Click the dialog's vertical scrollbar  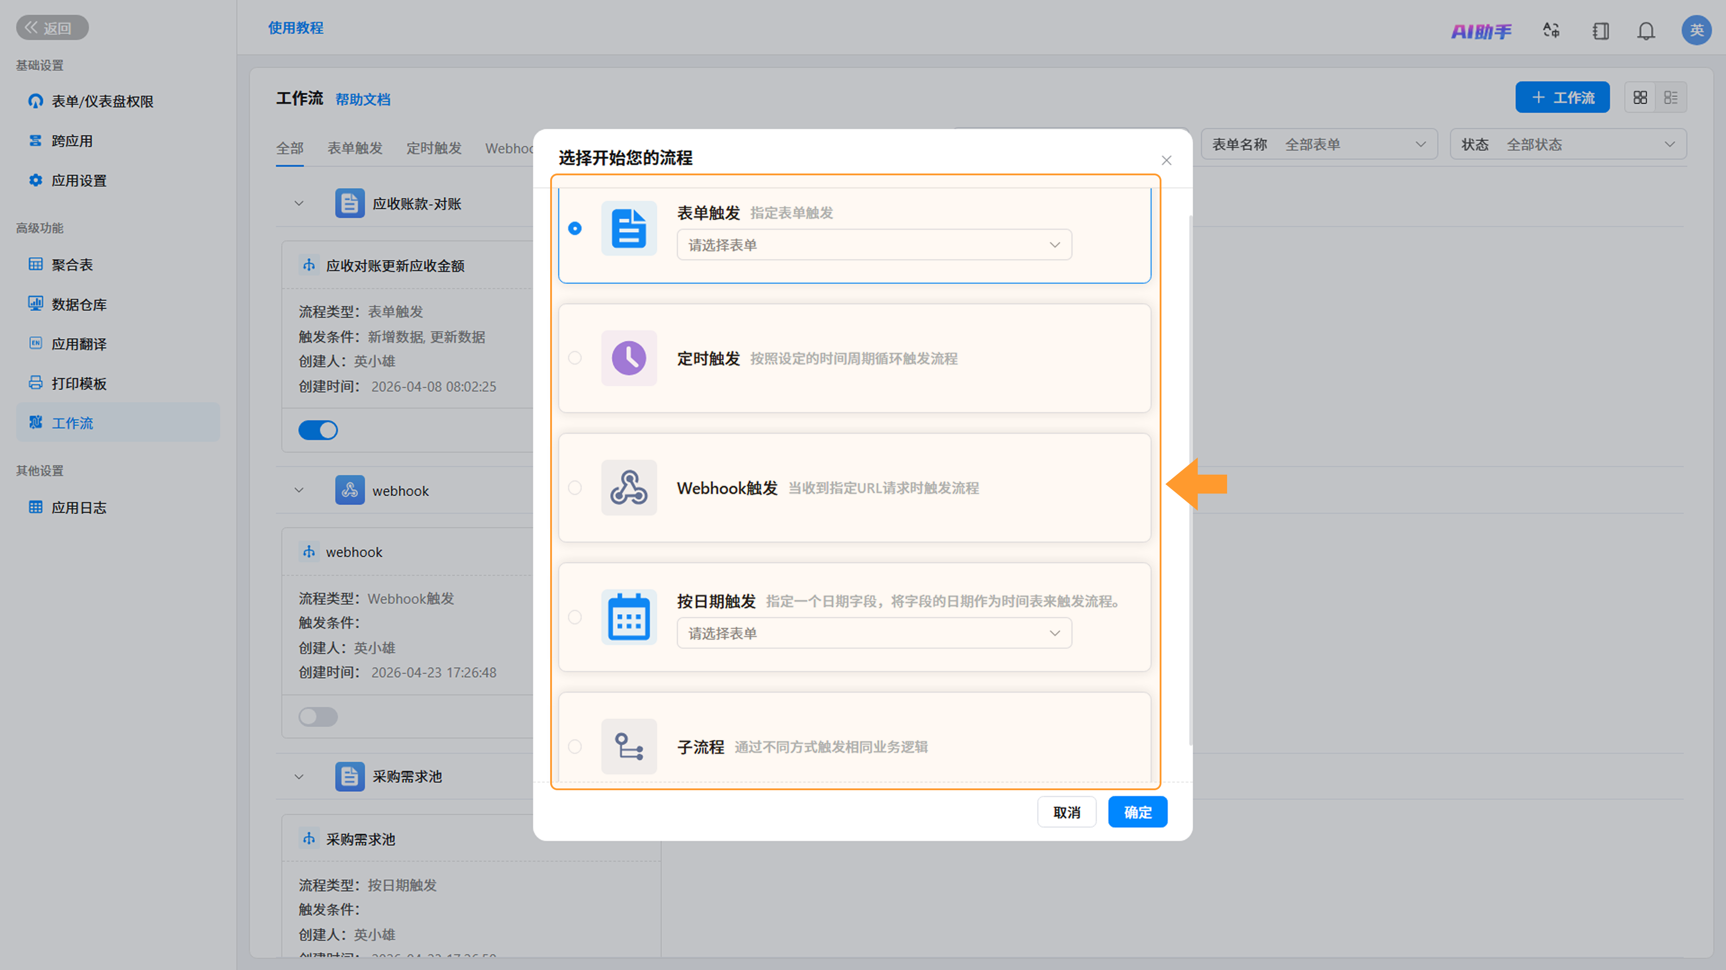coord(1191,481)
